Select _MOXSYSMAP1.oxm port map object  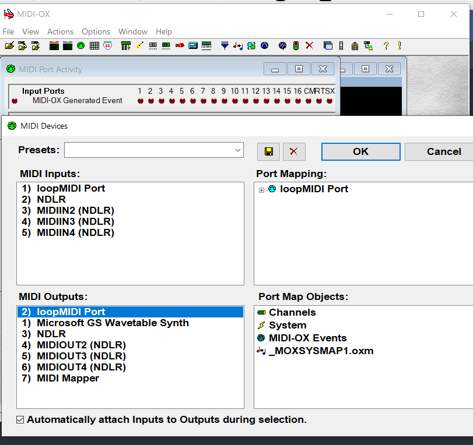[x=321, y=351]
